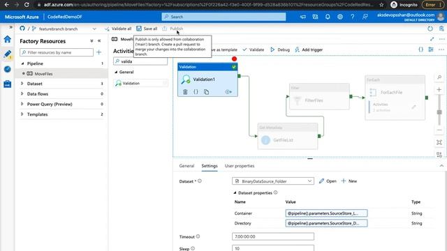Click the Timeout input field

273,236
